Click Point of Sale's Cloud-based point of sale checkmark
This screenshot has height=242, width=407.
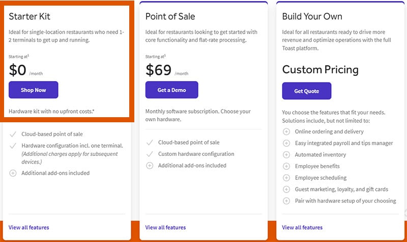(x=150, y=143)
